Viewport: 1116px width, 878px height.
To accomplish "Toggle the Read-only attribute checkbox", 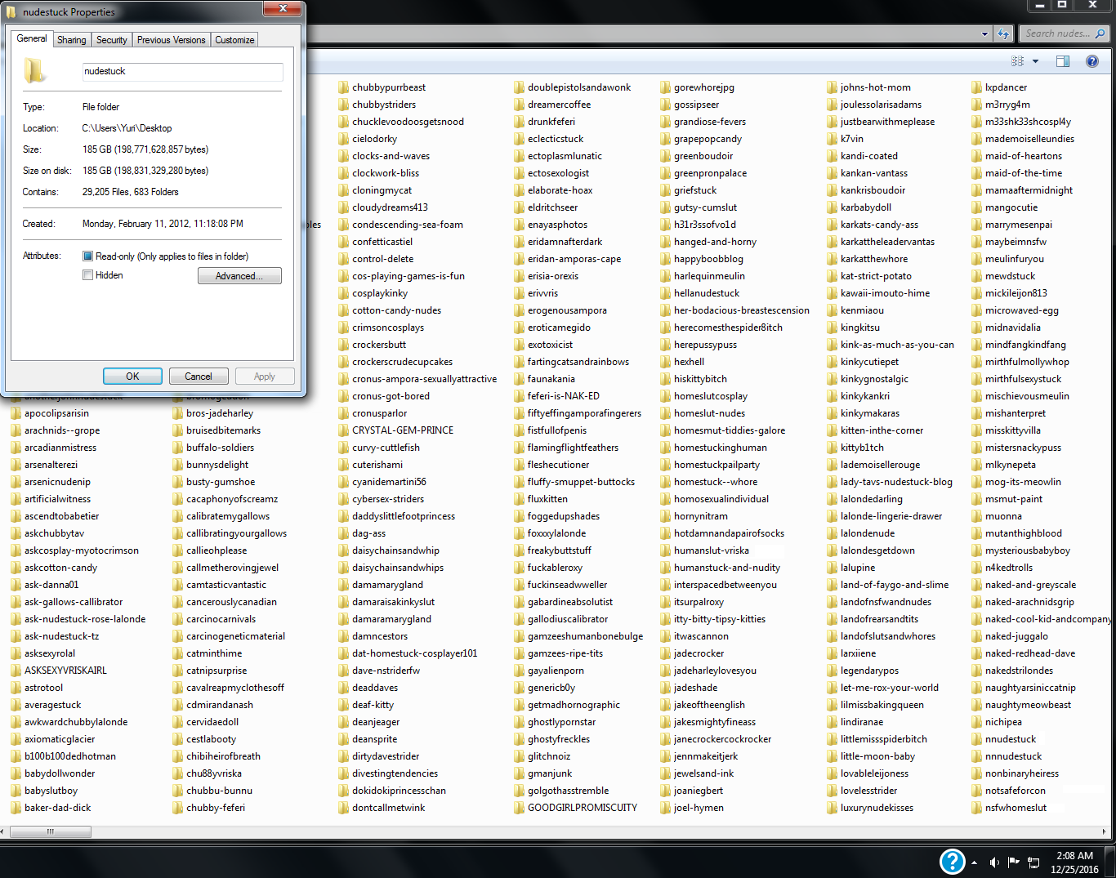I will 87,256.
